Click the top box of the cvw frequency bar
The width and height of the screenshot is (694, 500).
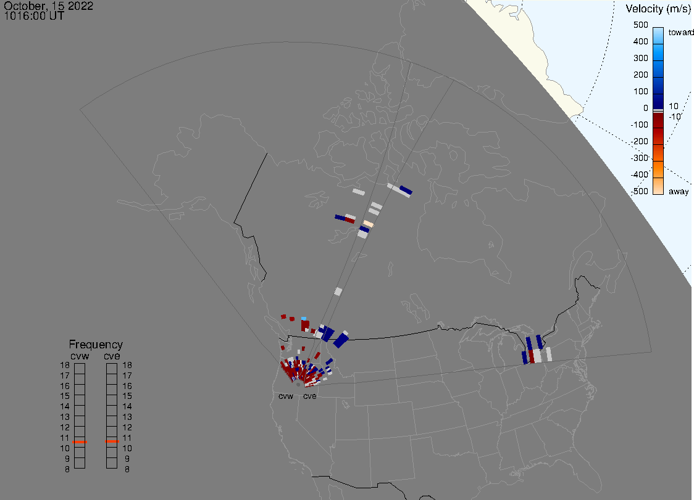tap(80, 368)
